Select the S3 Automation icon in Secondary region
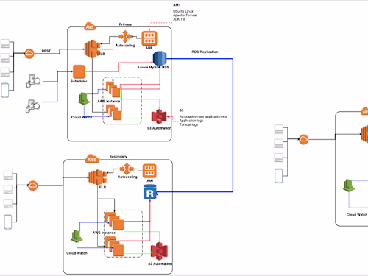 tap(159, 251)
